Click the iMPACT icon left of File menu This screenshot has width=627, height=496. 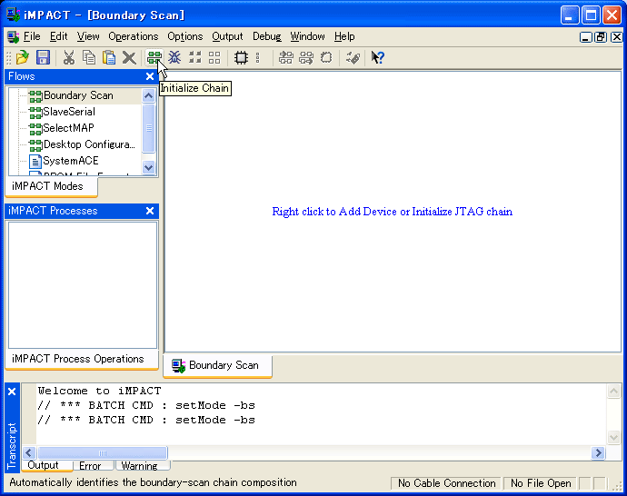click(14, 36)
